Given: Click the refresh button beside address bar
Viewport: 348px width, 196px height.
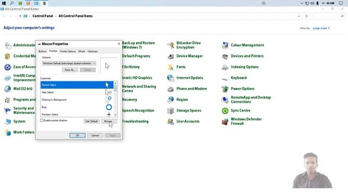Looking at the screenshot, I should 307,16.
